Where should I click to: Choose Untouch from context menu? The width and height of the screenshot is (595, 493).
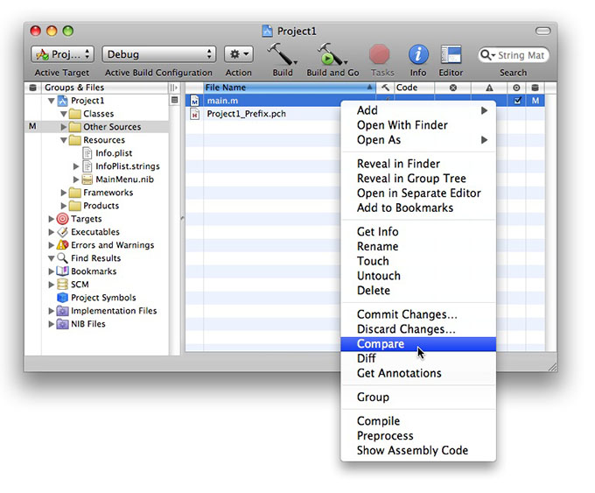pyautogui.click(x=418, y=276)
